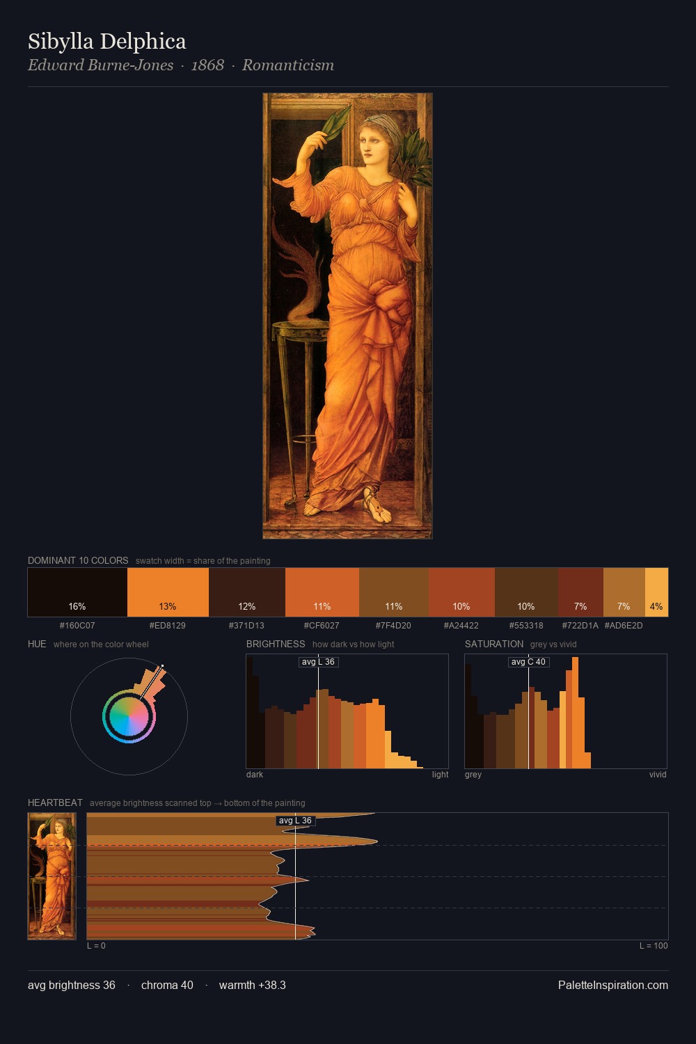Viewport: 696px width, 1044px height.
Task: Select the #722D1A swatch at 7%
Action: (580, 592)
